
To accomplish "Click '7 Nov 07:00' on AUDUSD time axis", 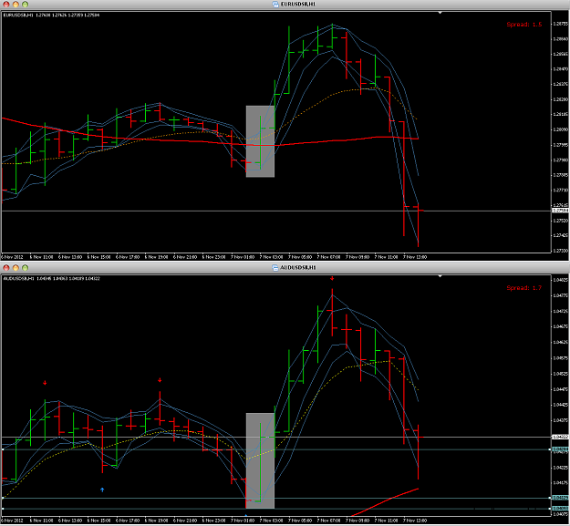I will coord(328,521).
